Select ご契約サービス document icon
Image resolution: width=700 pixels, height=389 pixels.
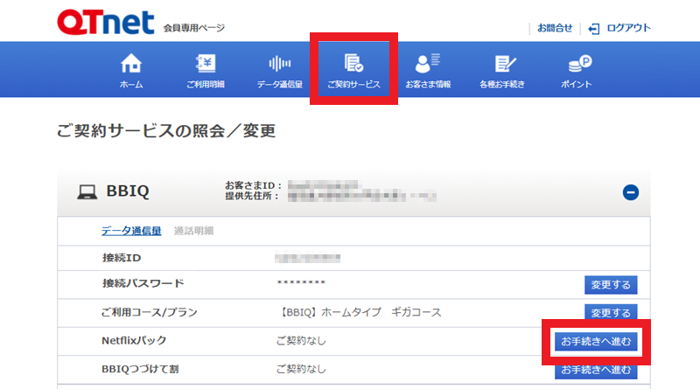click(x=353, y=63)
